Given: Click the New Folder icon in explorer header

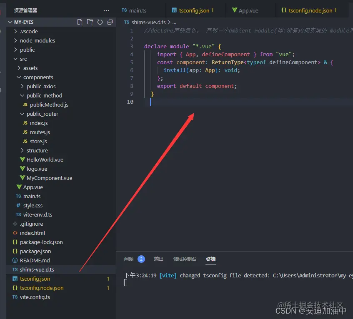Looking at the screenshot, I should click(x=90, y=22).
